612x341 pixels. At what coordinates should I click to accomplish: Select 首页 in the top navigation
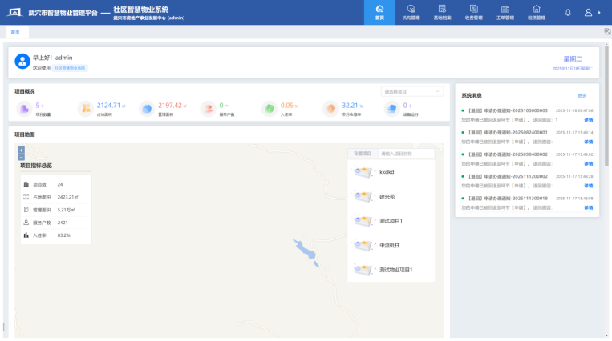click(379, 12)
